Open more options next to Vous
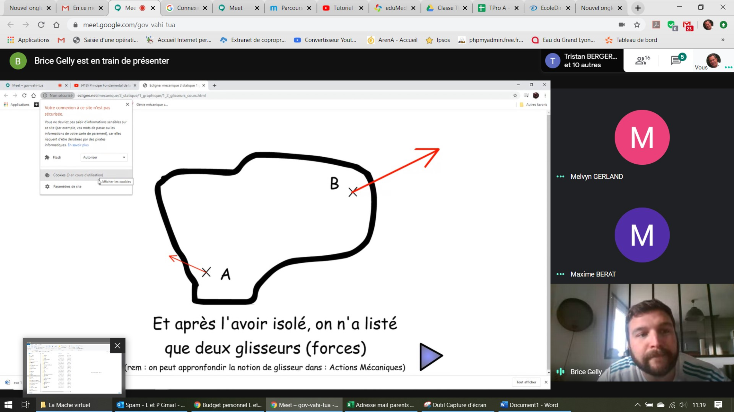 coord(728,67)
